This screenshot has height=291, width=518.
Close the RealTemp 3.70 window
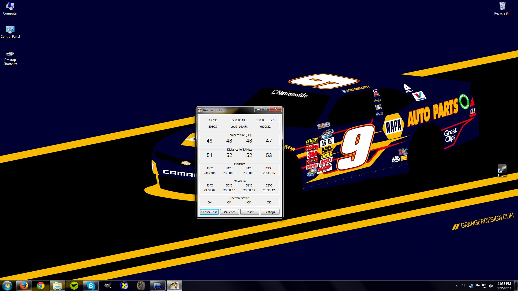pos(275,109)
